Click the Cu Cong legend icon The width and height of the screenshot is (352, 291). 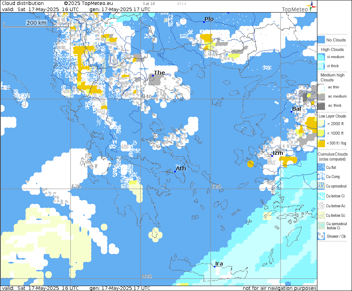321,177
